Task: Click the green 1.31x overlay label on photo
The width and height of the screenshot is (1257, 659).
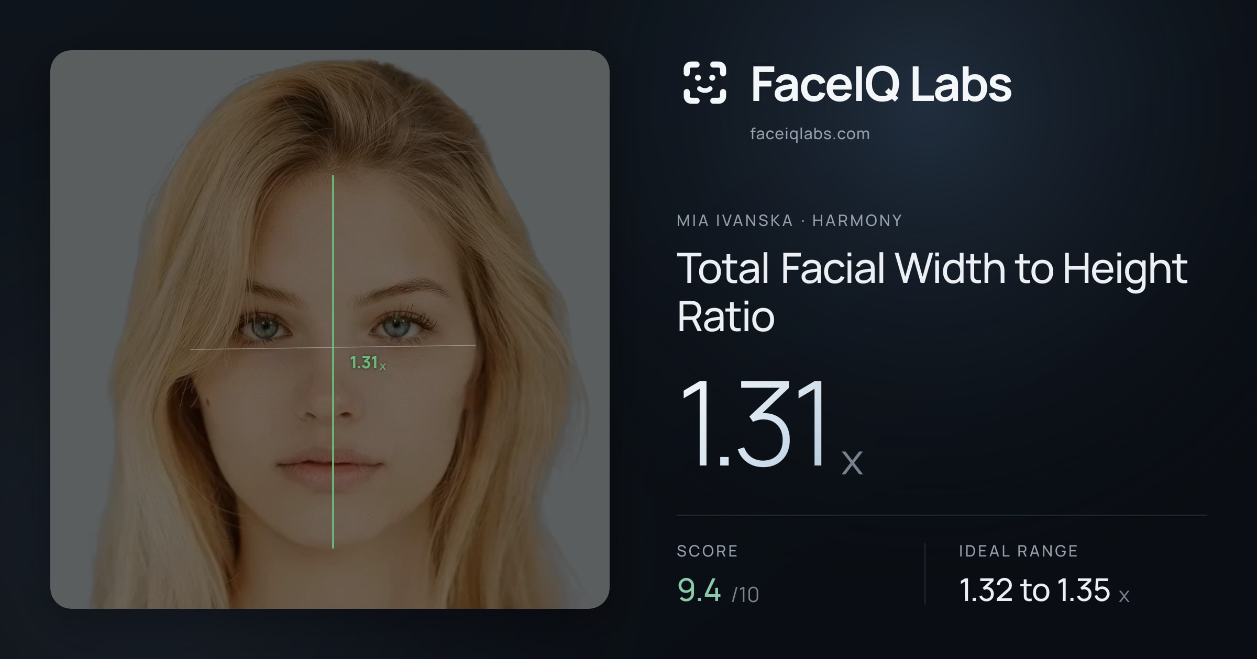Action: 367,362
